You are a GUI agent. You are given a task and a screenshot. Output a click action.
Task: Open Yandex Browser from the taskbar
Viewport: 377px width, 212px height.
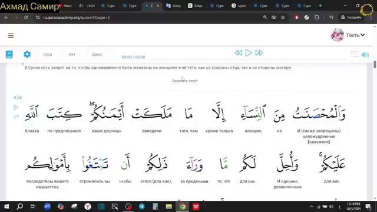tap(88, 207)
